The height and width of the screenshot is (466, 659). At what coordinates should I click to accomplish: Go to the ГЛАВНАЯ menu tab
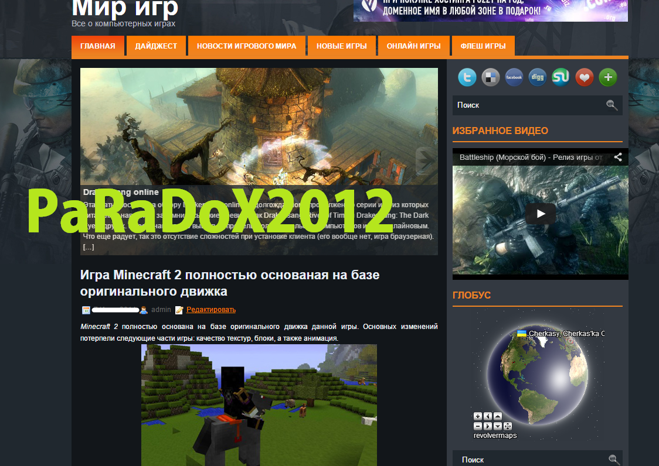pos(98,46)
